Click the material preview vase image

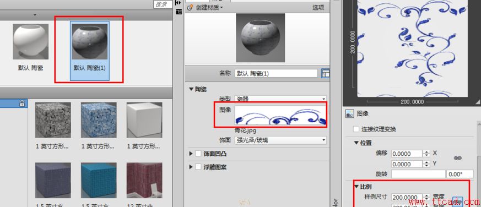tap(261, 38)
